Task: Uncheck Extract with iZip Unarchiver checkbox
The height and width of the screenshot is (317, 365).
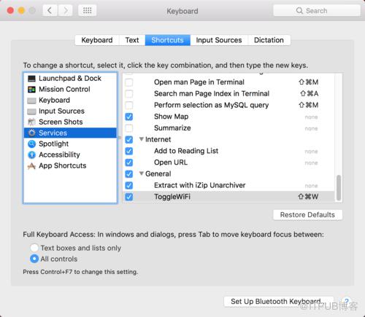Action: tap(129, 186)
